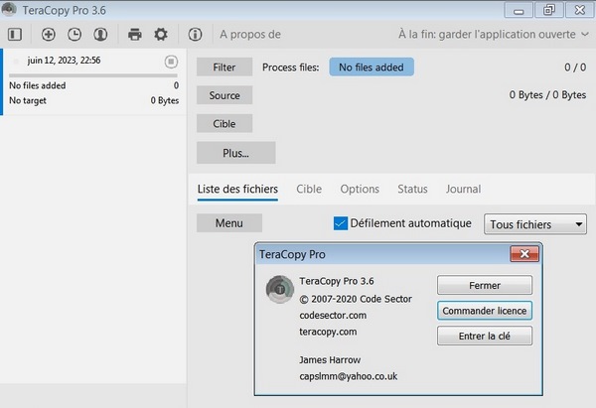Viewport: 596px width, 408px height.
Task: Minimize the TeraCopy window
Action: coord(519,10)
